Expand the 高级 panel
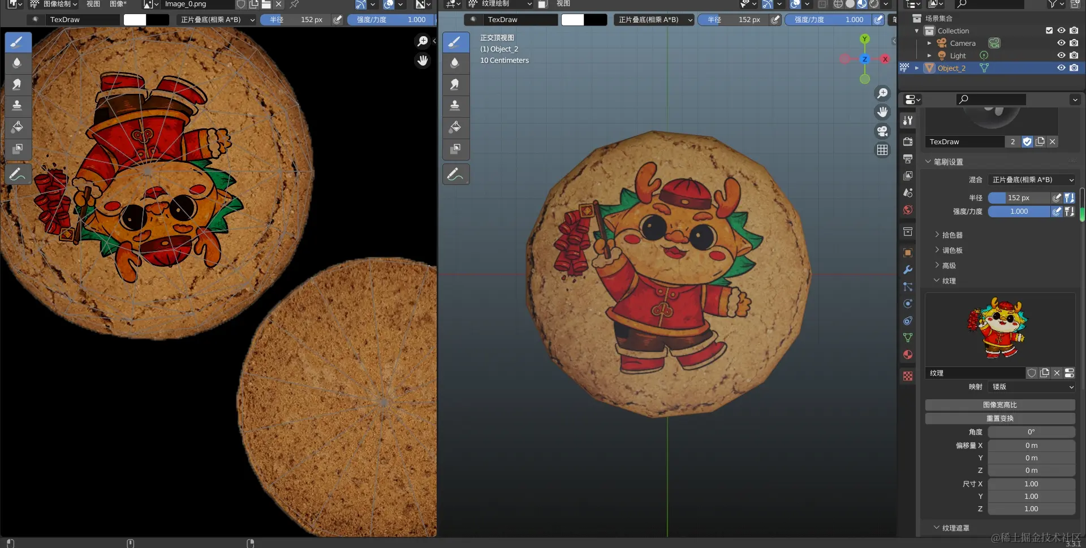1086x548 pixels. click(x=949, y=265)
